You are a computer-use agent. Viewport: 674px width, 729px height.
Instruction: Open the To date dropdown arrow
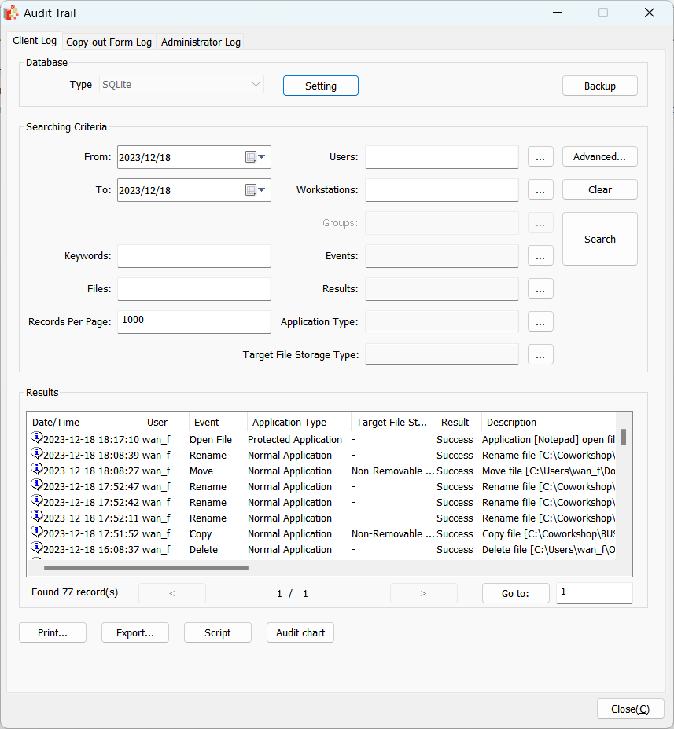(x=263, y=190)
